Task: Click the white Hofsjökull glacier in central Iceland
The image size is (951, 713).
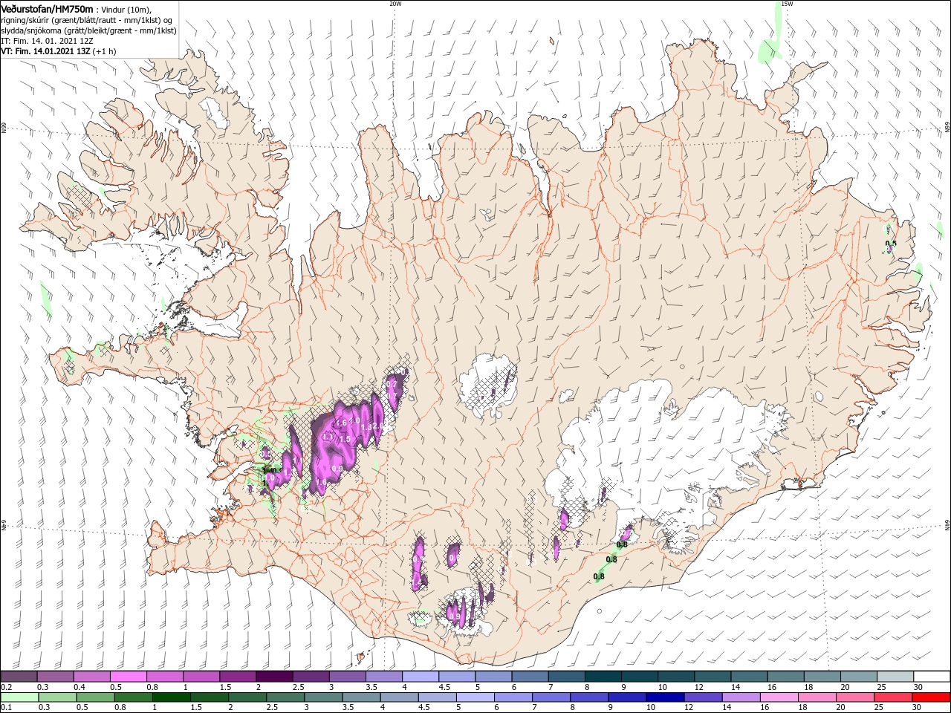Action: (487, 385)
